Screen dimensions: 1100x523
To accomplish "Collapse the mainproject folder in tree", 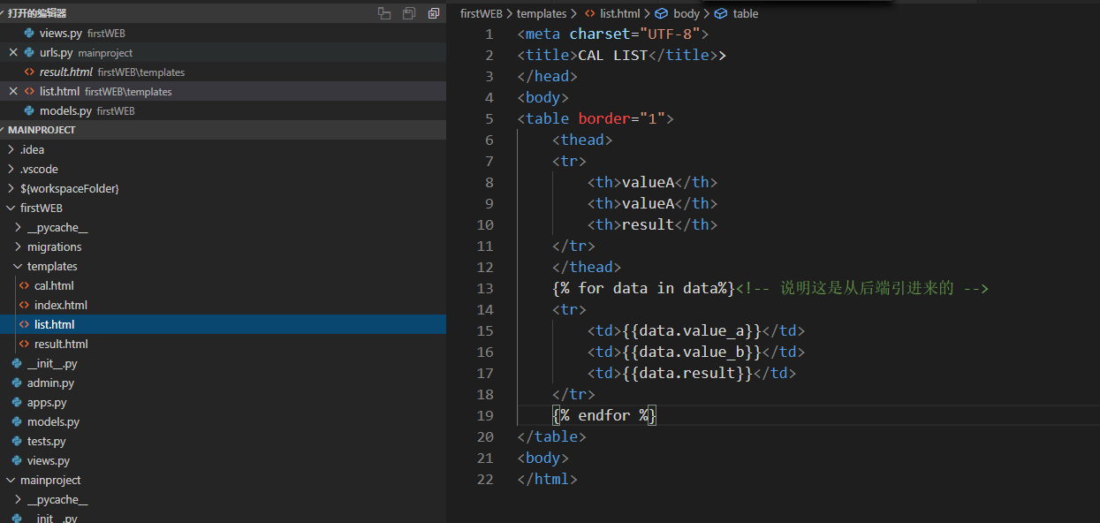I will (223, 480).
